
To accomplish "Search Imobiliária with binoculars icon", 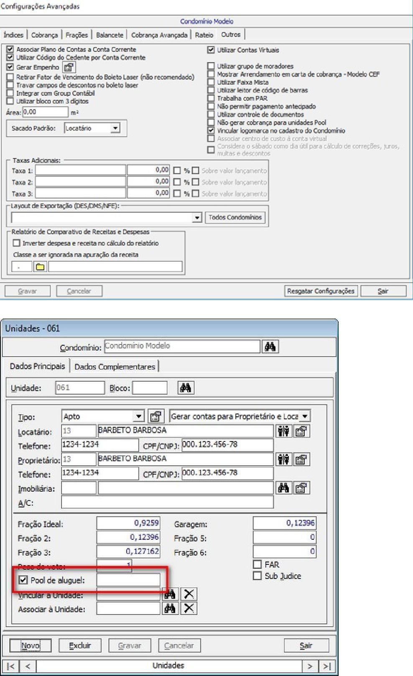I will [284, 488].
